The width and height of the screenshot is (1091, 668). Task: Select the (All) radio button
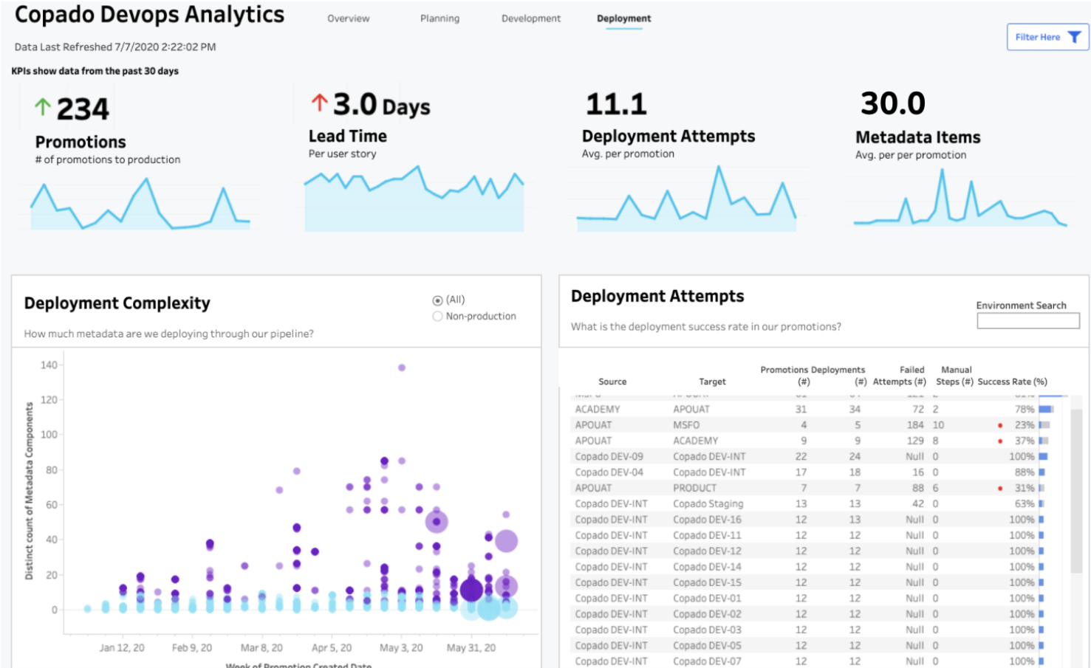click(x=437, y=300)
